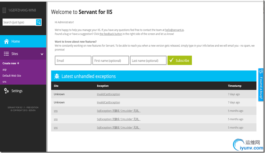Open the Home menu item
Viewport: 265px width, 153px height.
coord(23,41)
